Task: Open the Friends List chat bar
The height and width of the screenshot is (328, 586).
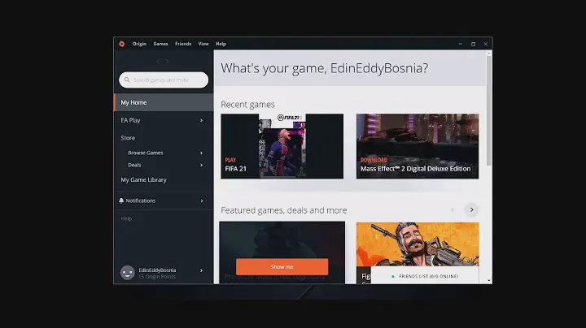Action: pos(426,276)
